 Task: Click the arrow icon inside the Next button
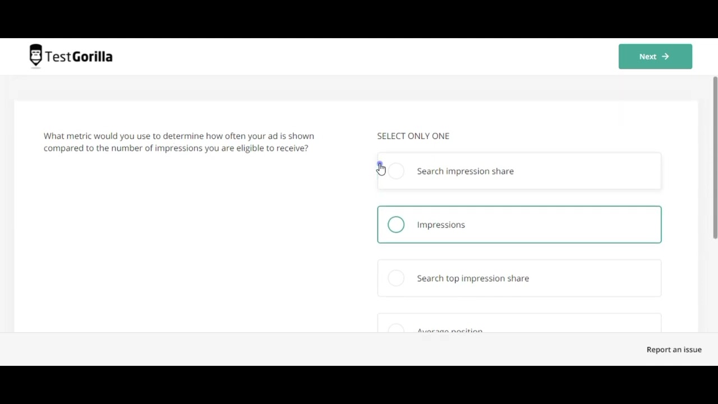tap(665, 57)
